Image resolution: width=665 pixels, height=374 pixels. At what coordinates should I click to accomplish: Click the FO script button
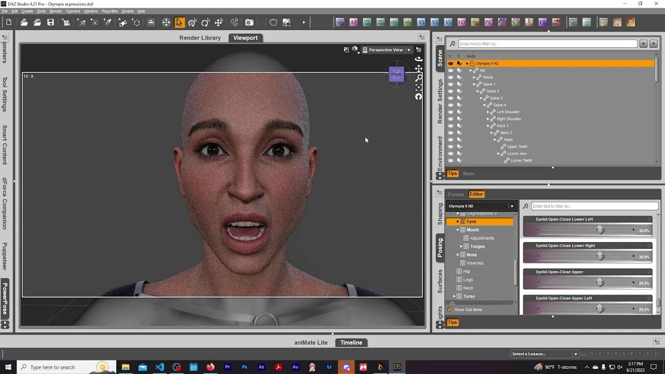click(462, 22)
